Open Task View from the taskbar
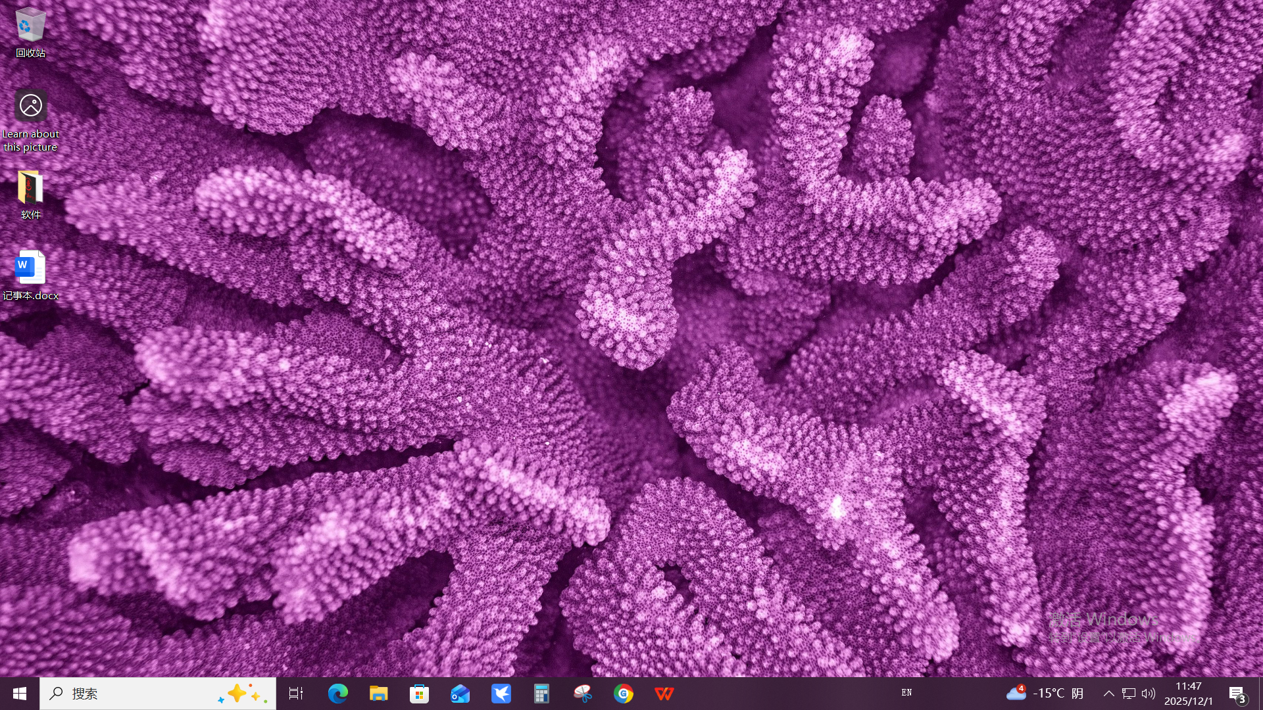Screen dimensions: 1263x710 click(x=296, y=694)
